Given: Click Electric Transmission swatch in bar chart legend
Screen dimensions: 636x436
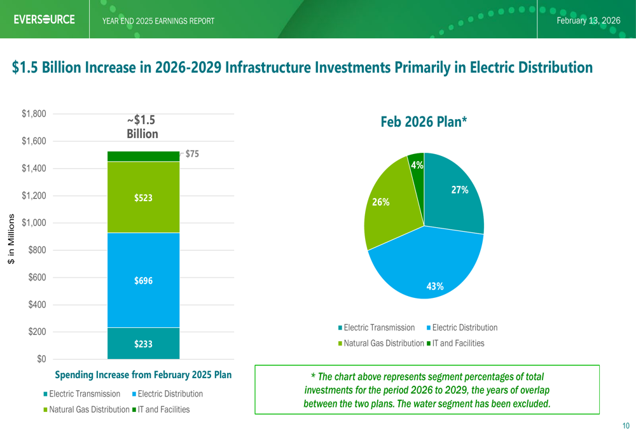Looking at the screenshot, I should pyautogui.click(x=45, y=394).
